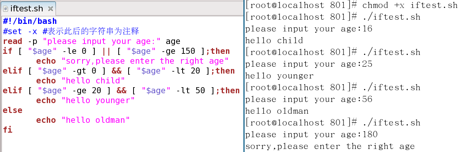Viewport: 461px width, 152px height.
Task: Close the iftest.sh tab
Action: 50,8
